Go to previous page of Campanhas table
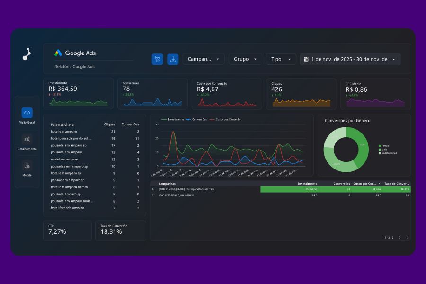 pyautogui.click(x=399, y=238)
